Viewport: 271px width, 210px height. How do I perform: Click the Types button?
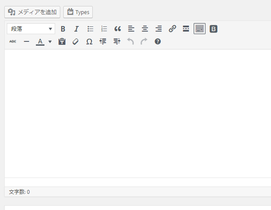click(78, 12)
